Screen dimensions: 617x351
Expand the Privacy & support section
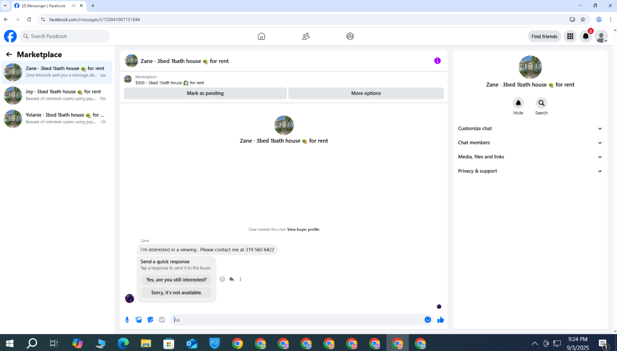[530, 171]
